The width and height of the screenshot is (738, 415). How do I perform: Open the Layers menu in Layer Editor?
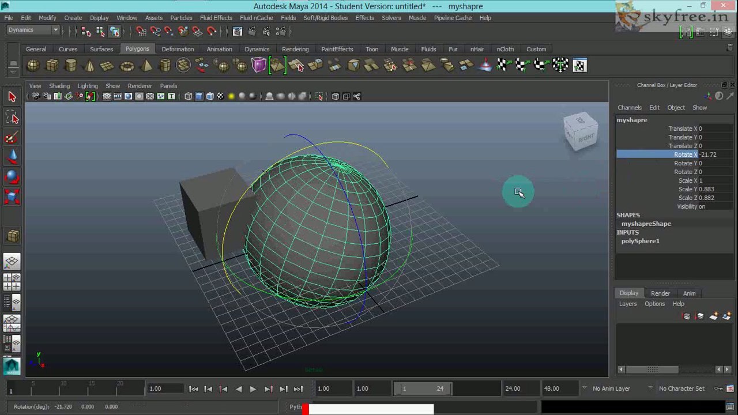pos(628,304)
